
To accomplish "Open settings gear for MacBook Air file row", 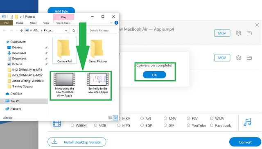I will 238,33.
